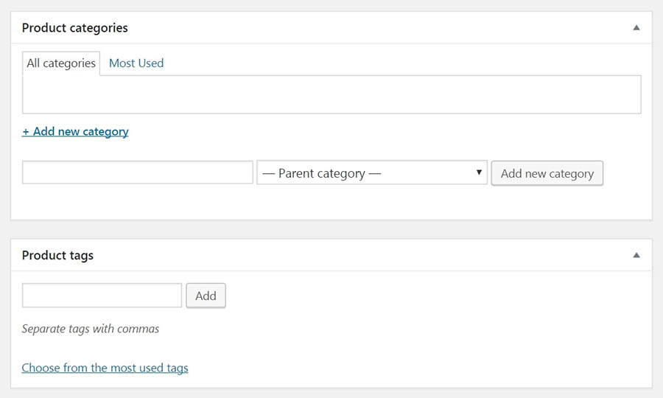Click the 'Separate tags with commas' hint

tap(91, 329)
